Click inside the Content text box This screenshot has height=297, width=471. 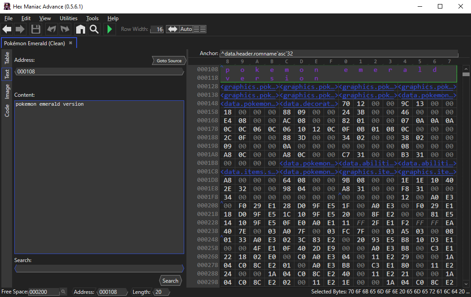(x=99, y=177)
